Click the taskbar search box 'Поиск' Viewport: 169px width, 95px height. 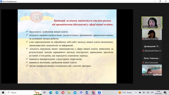coord(24,93)
